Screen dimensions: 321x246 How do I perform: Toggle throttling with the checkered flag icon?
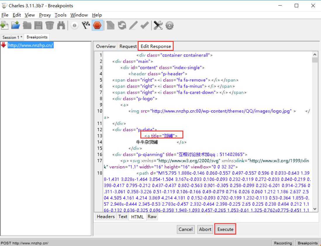click(x=86, y=26)
